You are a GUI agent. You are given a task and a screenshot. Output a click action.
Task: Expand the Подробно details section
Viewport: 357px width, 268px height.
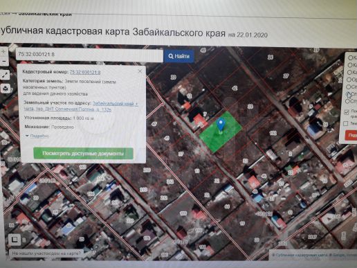[37, 136]
